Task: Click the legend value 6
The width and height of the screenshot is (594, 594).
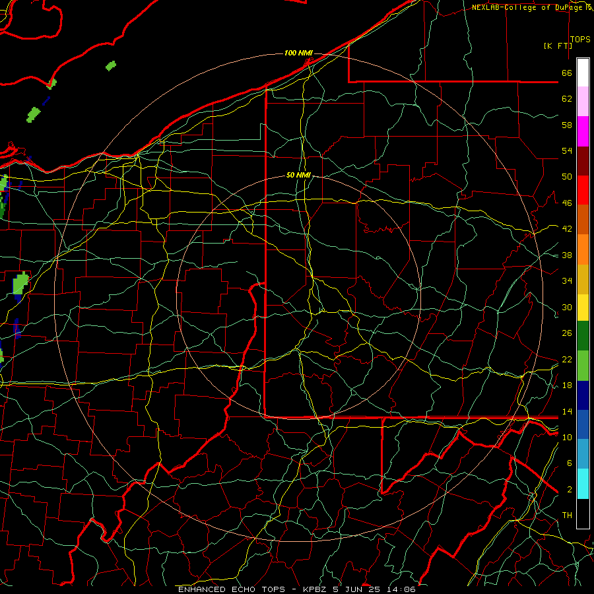Action: coord(570,463)
